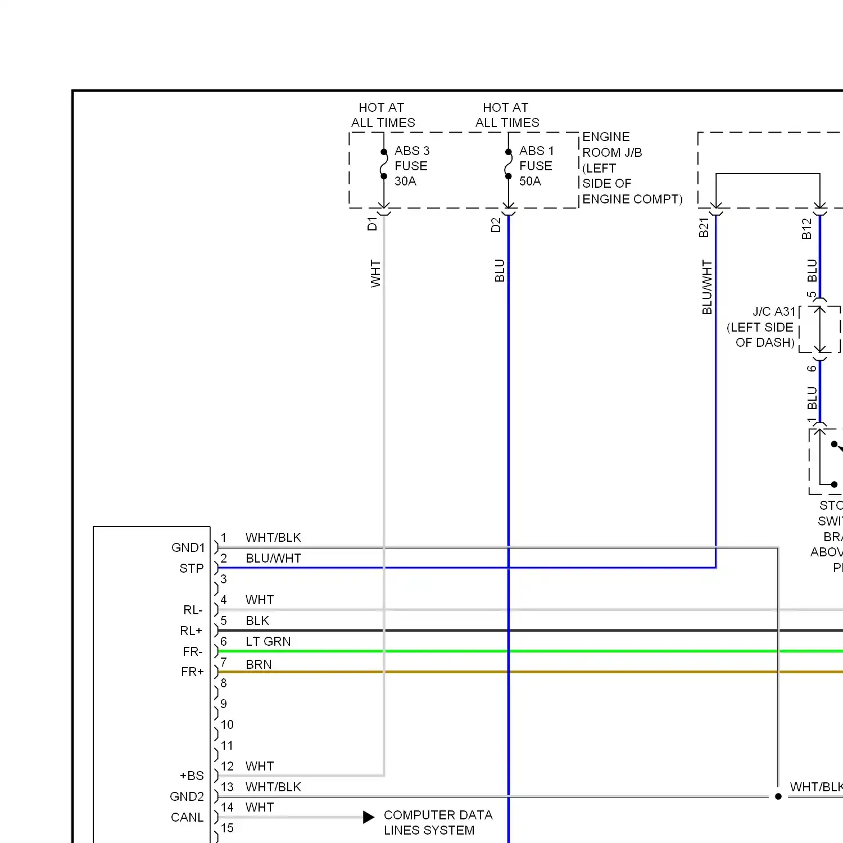
Task: Select the GND1 terminal label
Action: point(188,547)
